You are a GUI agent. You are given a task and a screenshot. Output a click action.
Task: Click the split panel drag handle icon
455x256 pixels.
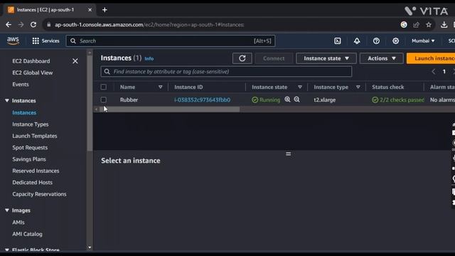pyautogui.click(x=289, y=154)
